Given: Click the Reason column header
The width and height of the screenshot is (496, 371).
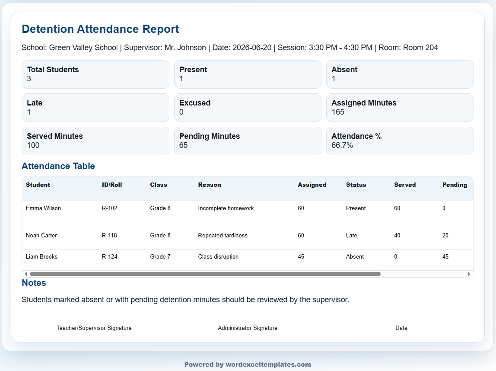Looking at the screenshot, I should [x=210, y=185].
